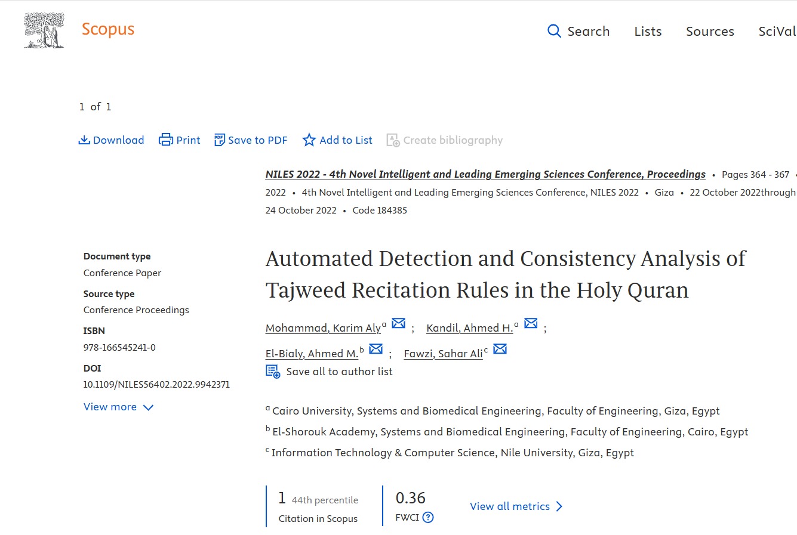Go to Sources in top navigation
797x535 pixels.
[x=710, y=32]
